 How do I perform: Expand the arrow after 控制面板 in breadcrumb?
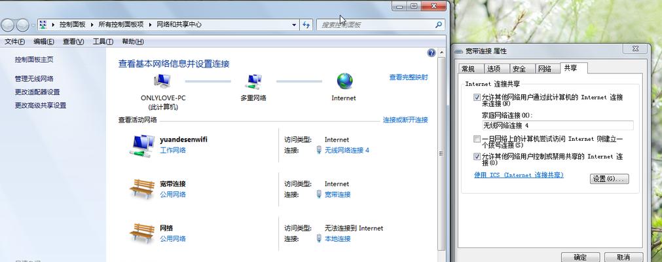[x=92, y=25]
